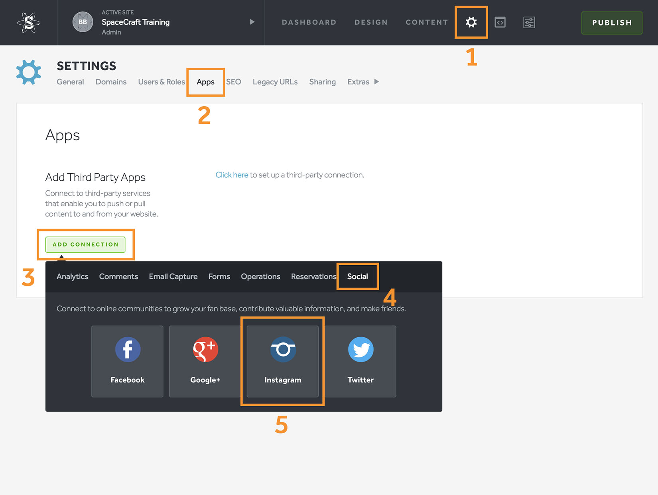
Task: Select the Twitter connection tile
Action: click(361, 361)
